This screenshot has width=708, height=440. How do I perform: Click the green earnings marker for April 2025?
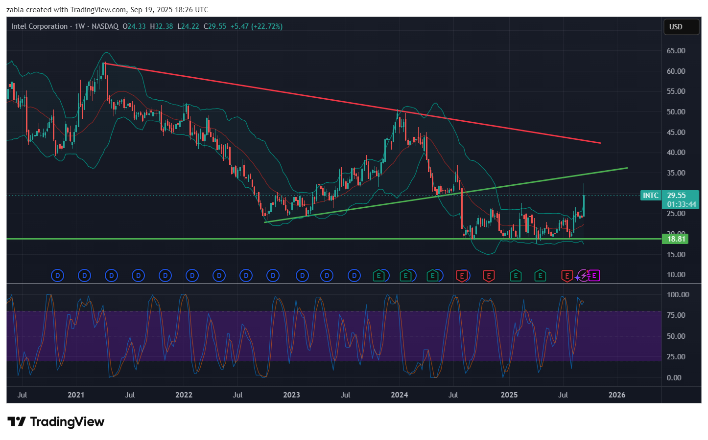coord(540,276)
